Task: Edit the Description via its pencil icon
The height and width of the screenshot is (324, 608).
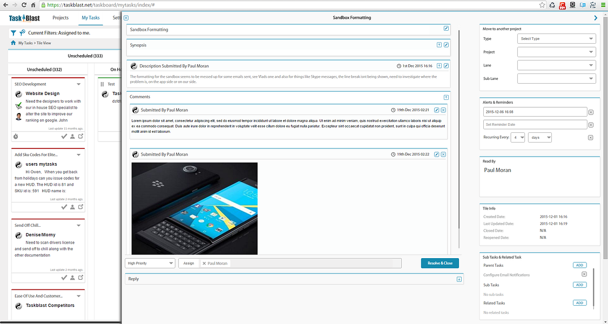Action: point(447,66)
